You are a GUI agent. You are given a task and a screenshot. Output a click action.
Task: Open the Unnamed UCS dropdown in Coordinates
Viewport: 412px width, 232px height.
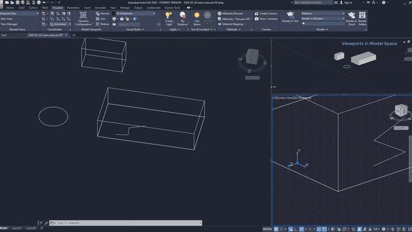pos(61,24)
